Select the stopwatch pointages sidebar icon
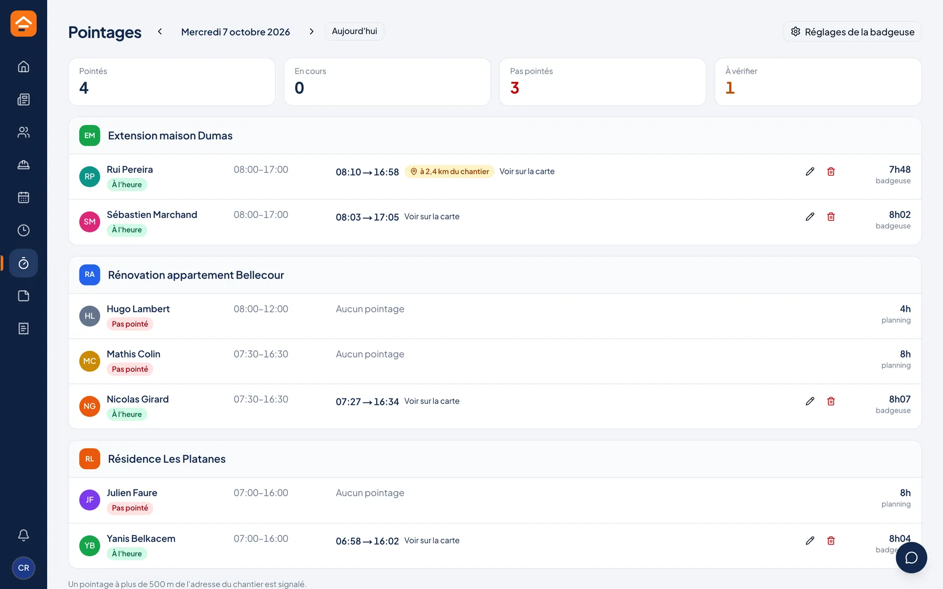The height and width of the screenshot is (589, 943). pyautogui.click(x=24, y=263)
